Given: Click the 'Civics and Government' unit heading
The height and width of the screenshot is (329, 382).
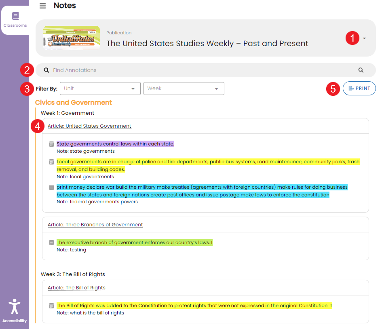Looking at the screenshot, I should coord(73,103).
